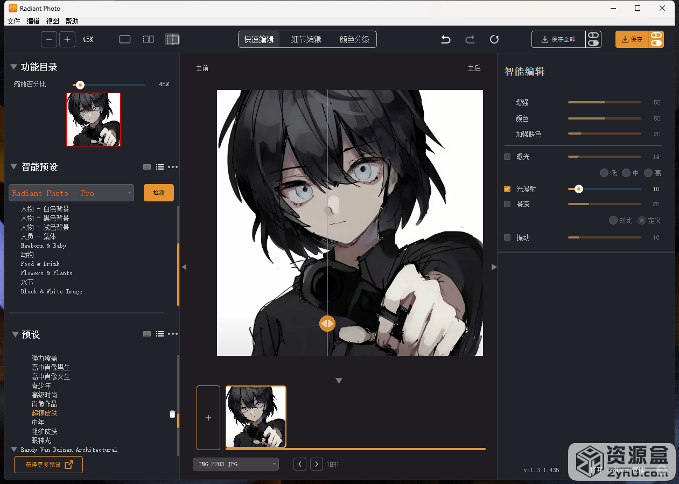Select the 对比 radio option
Viewport: 679px width, 484px height.
pos(613,220)
